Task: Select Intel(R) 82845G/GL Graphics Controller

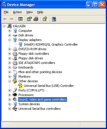Action: [51, 44]
